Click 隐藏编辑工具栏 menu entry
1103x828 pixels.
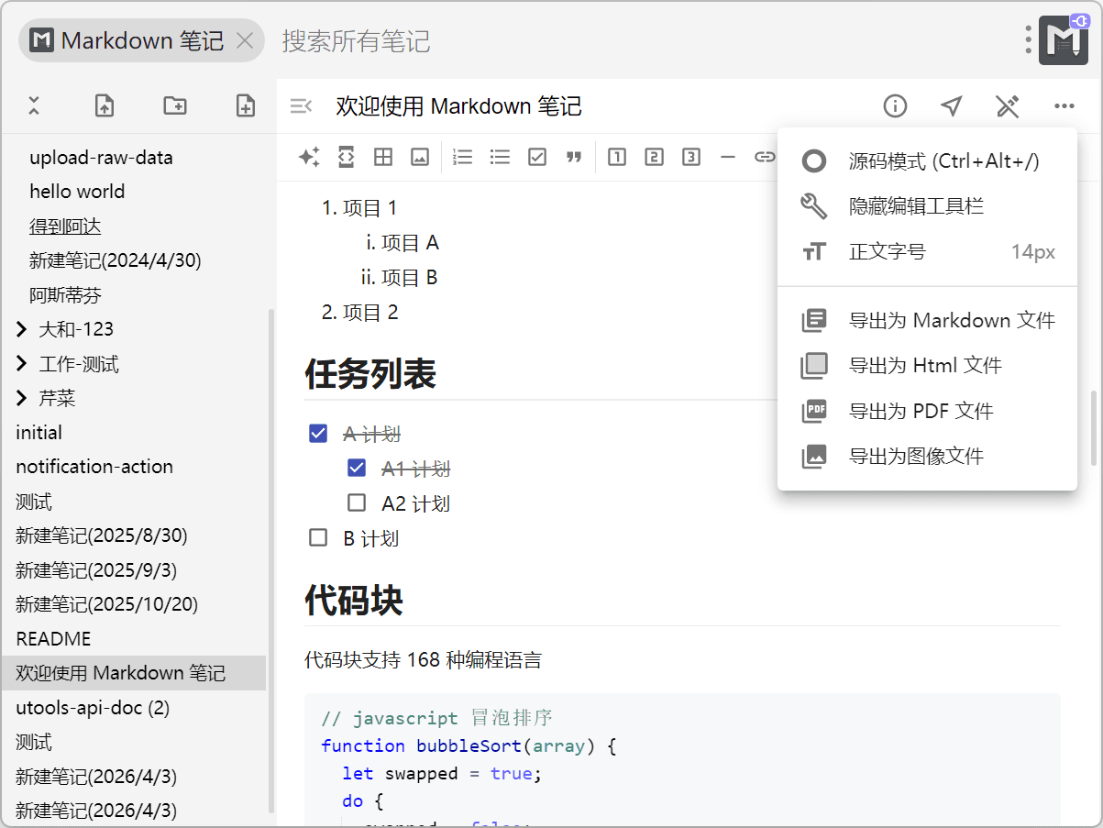pos(915,206)
